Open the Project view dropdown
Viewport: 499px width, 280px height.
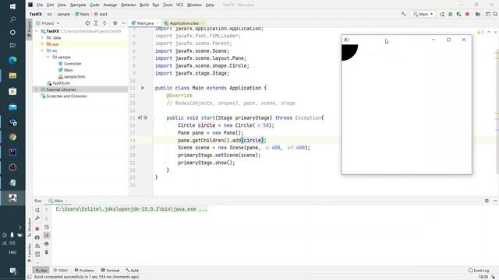coord(48,23)
